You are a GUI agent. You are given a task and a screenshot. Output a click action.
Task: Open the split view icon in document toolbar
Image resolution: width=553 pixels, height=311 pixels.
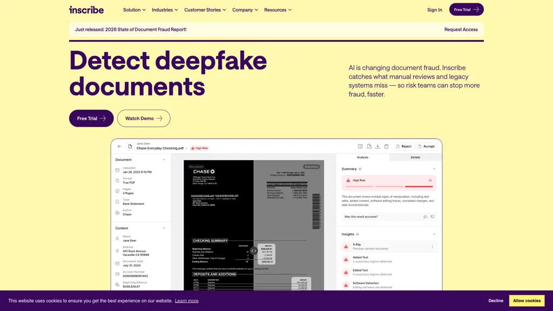pos(360,146)
